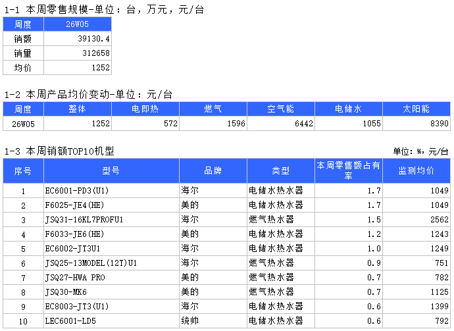Click the 燃气 column header
This screenshot has width=454, height=331.
point(213,109)
